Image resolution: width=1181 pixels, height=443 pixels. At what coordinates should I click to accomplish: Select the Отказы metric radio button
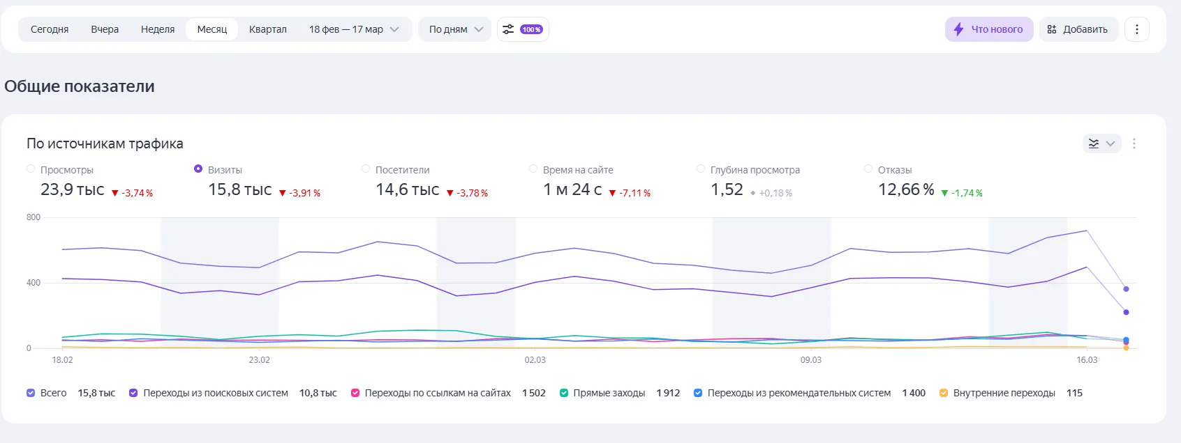pyautogui.click(x=868, y=169)
